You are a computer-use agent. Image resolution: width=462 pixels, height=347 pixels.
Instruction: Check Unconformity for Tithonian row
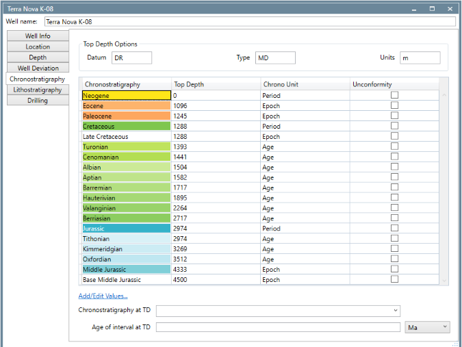pos(394,238)
